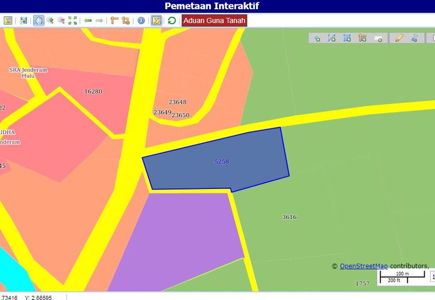435x300 pixels.
Task: Click the pencil edit tool
Action: pos(399,38)
